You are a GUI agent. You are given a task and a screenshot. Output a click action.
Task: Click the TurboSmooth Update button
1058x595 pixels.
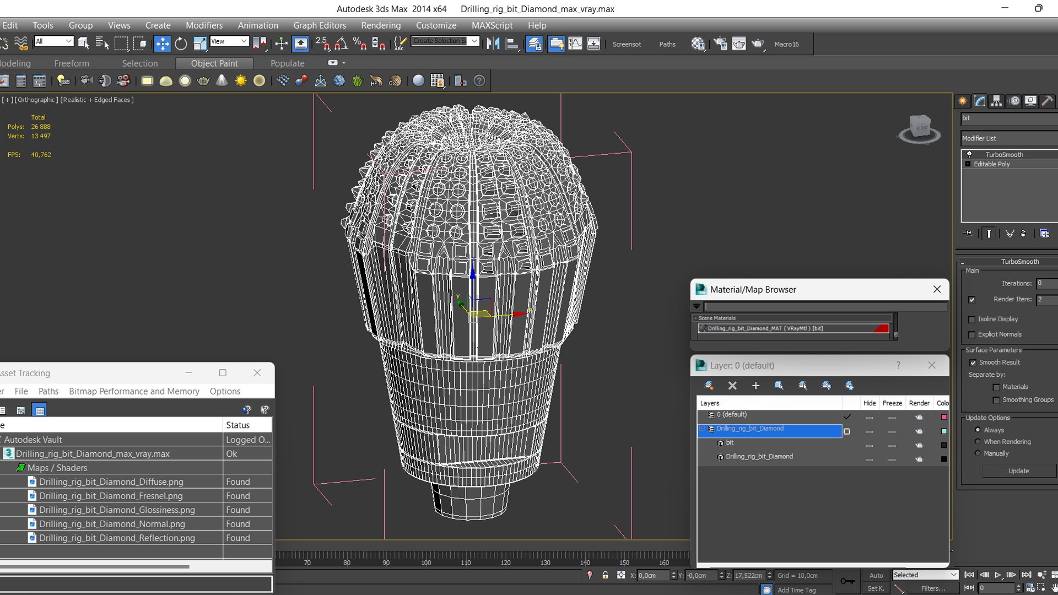[x=1018, y=471]
